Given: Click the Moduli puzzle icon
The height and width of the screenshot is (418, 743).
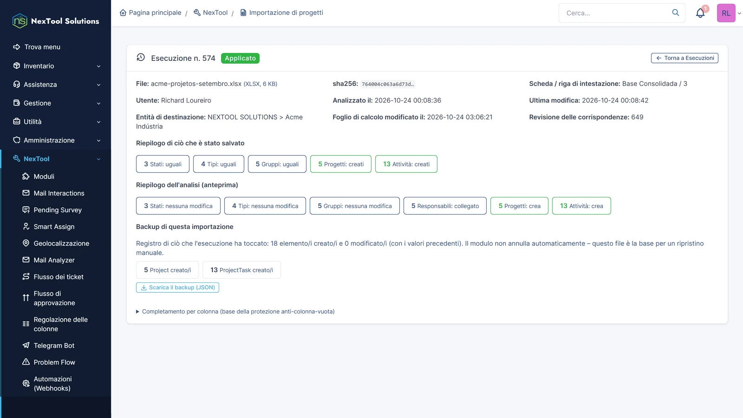Looking at the screenshot, I should pos(26,176).
